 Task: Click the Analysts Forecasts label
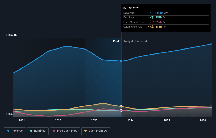pos(136,41)
